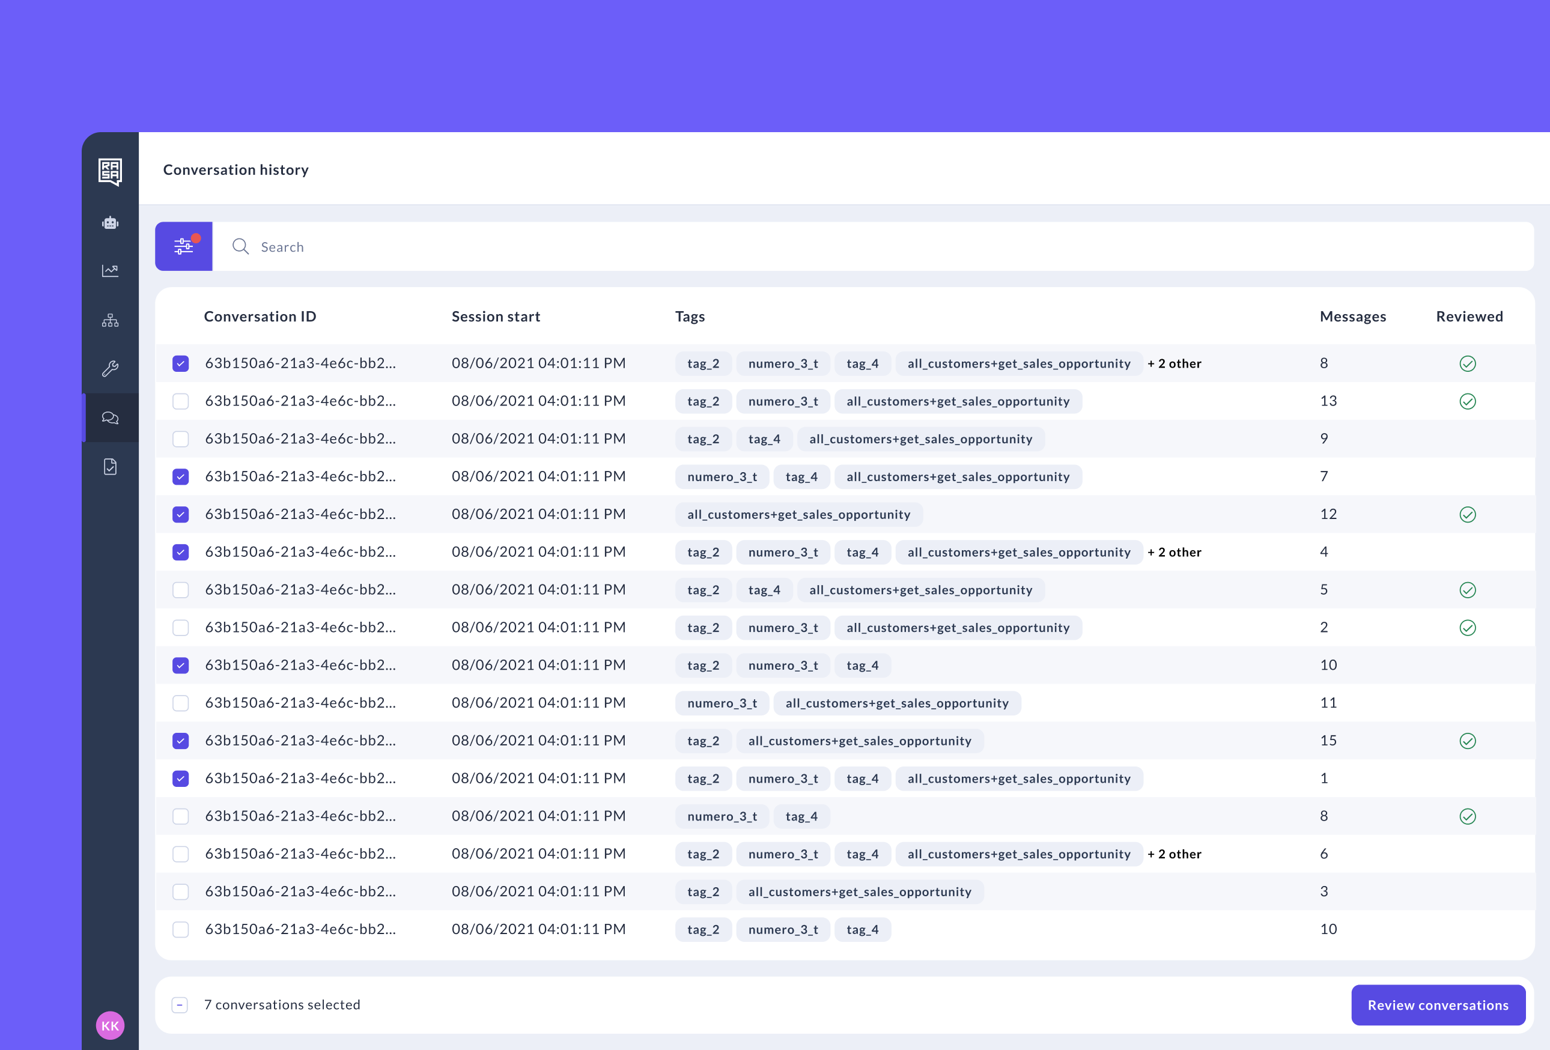This screenshot has height=1050, width=1550.
Task: Open the conversation with 15 messages
Action: (300, 741)
